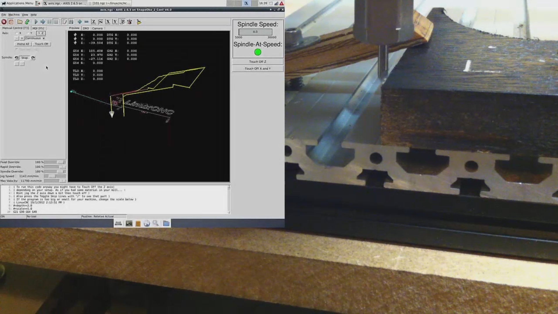The image size is (558, 314).
Task: Toggle machine power on
Action: [x=11, y=22]
